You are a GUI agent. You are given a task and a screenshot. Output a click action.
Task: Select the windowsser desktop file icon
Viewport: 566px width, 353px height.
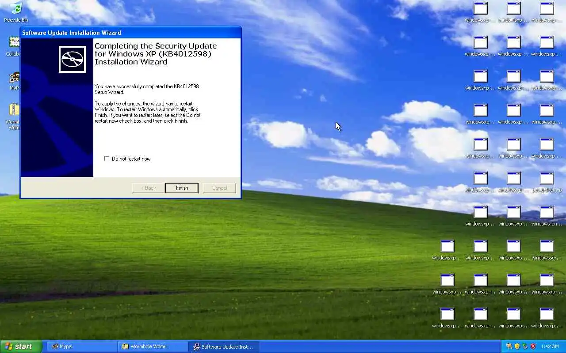tap(547, 250)
